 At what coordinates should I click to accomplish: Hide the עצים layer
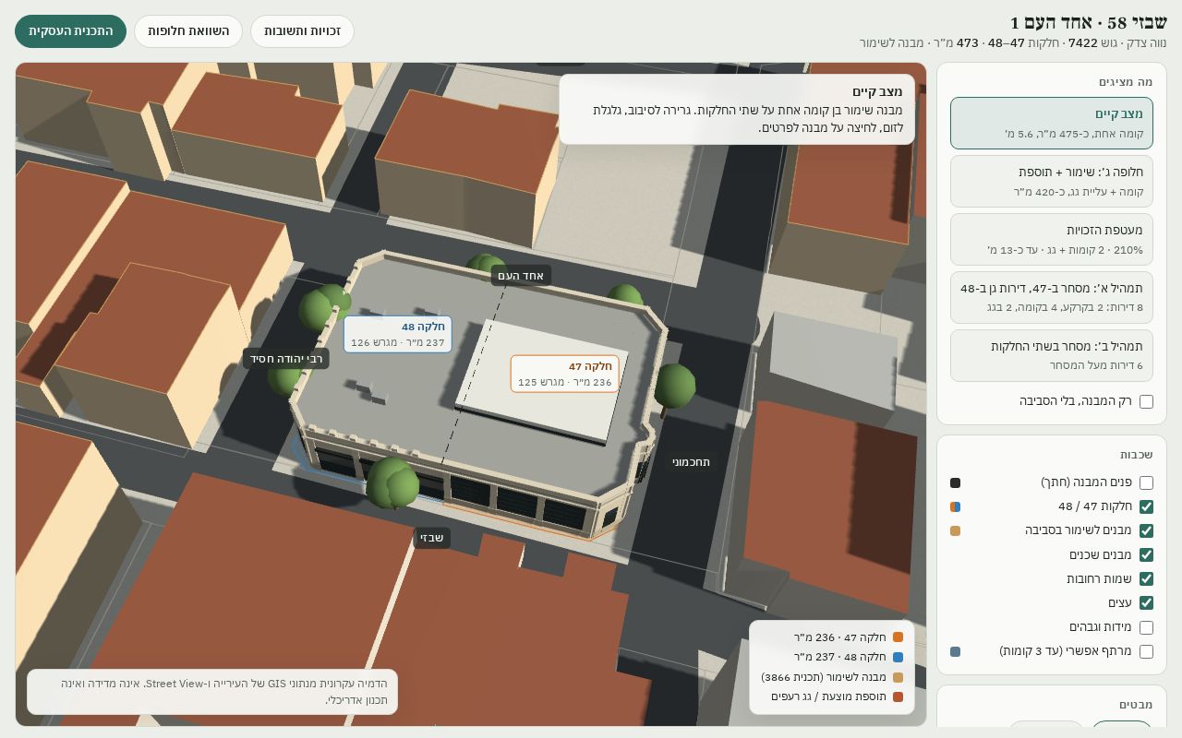tap(1146, 602)
